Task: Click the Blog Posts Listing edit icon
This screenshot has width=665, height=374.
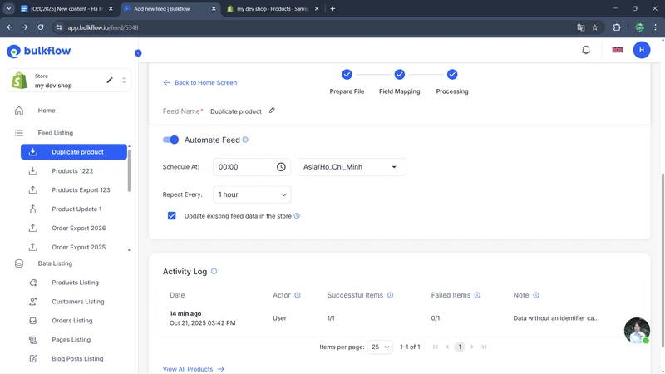Action: click(33, 359)
